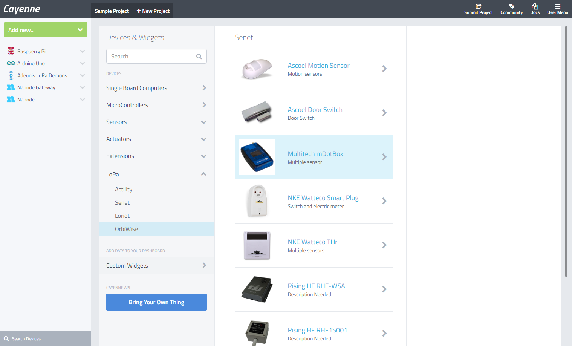Open MicroControllers category

click(156, 105)
